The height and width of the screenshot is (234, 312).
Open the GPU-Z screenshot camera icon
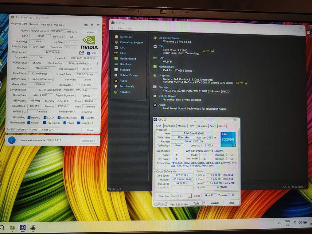(86, 25)
